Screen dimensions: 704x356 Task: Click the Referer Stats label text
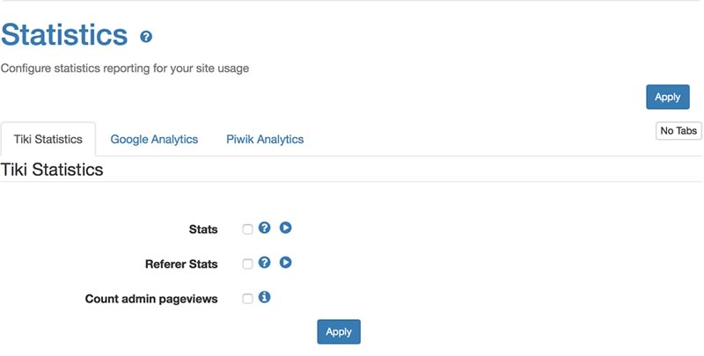click(181, 264)
